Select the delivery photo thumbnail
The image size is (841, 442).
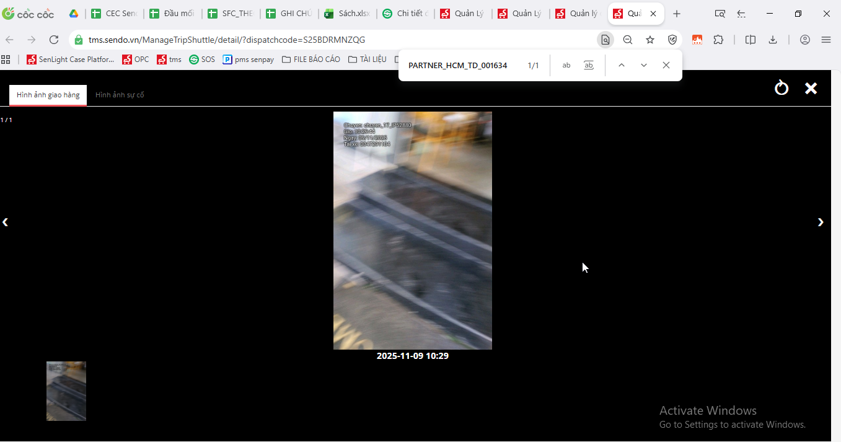[x=66, y=391]
